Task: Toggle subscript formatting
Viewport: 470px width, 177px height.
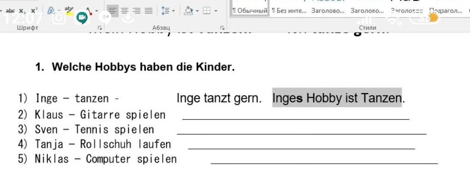Action: [x=22, y=11]
